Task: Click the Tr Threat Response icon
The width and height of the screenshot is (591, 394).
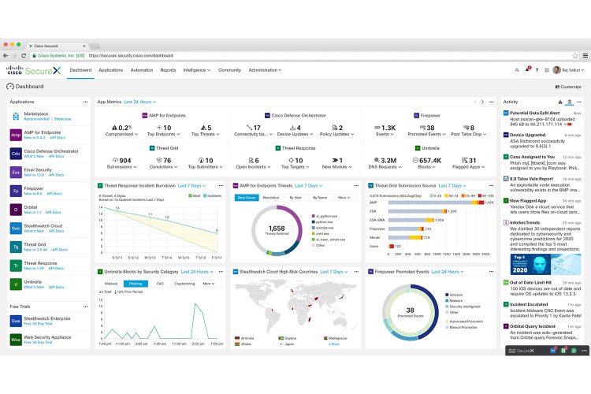Action: pyautogui.click(x=16, y=266)
